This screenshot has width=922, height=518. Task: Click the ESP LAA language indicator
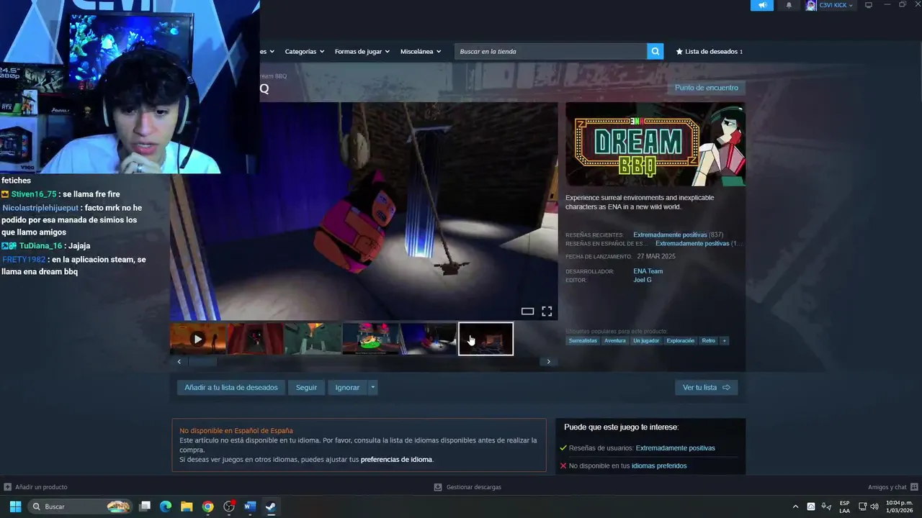click(x=844, y=506)
